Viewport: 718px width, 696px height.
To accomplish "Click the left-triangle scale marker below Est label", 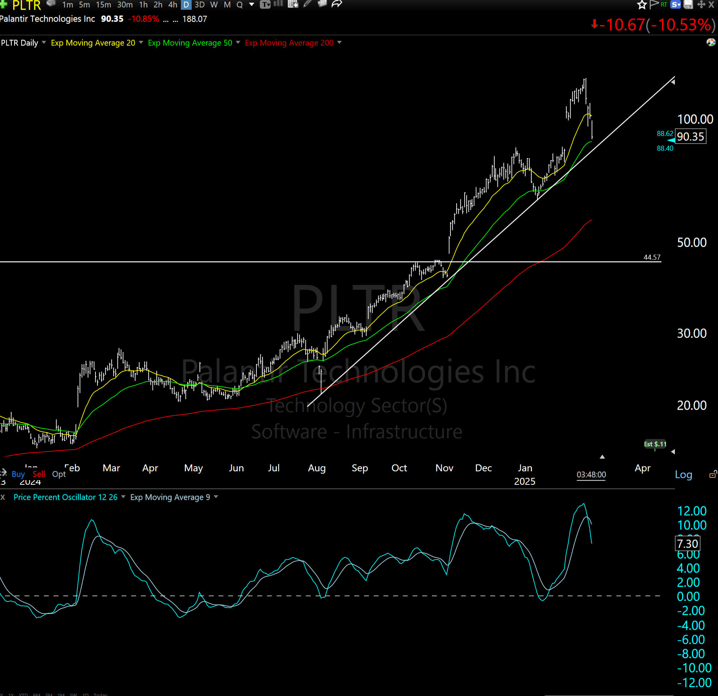I will tap(673, 452).
